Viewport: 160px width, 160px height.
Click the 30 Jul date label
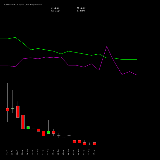(12, 152)
